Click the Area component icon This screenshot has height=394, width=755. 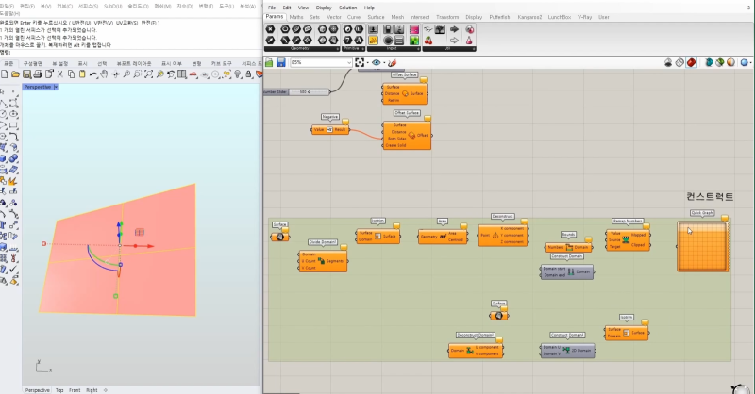tap(443, 238)
